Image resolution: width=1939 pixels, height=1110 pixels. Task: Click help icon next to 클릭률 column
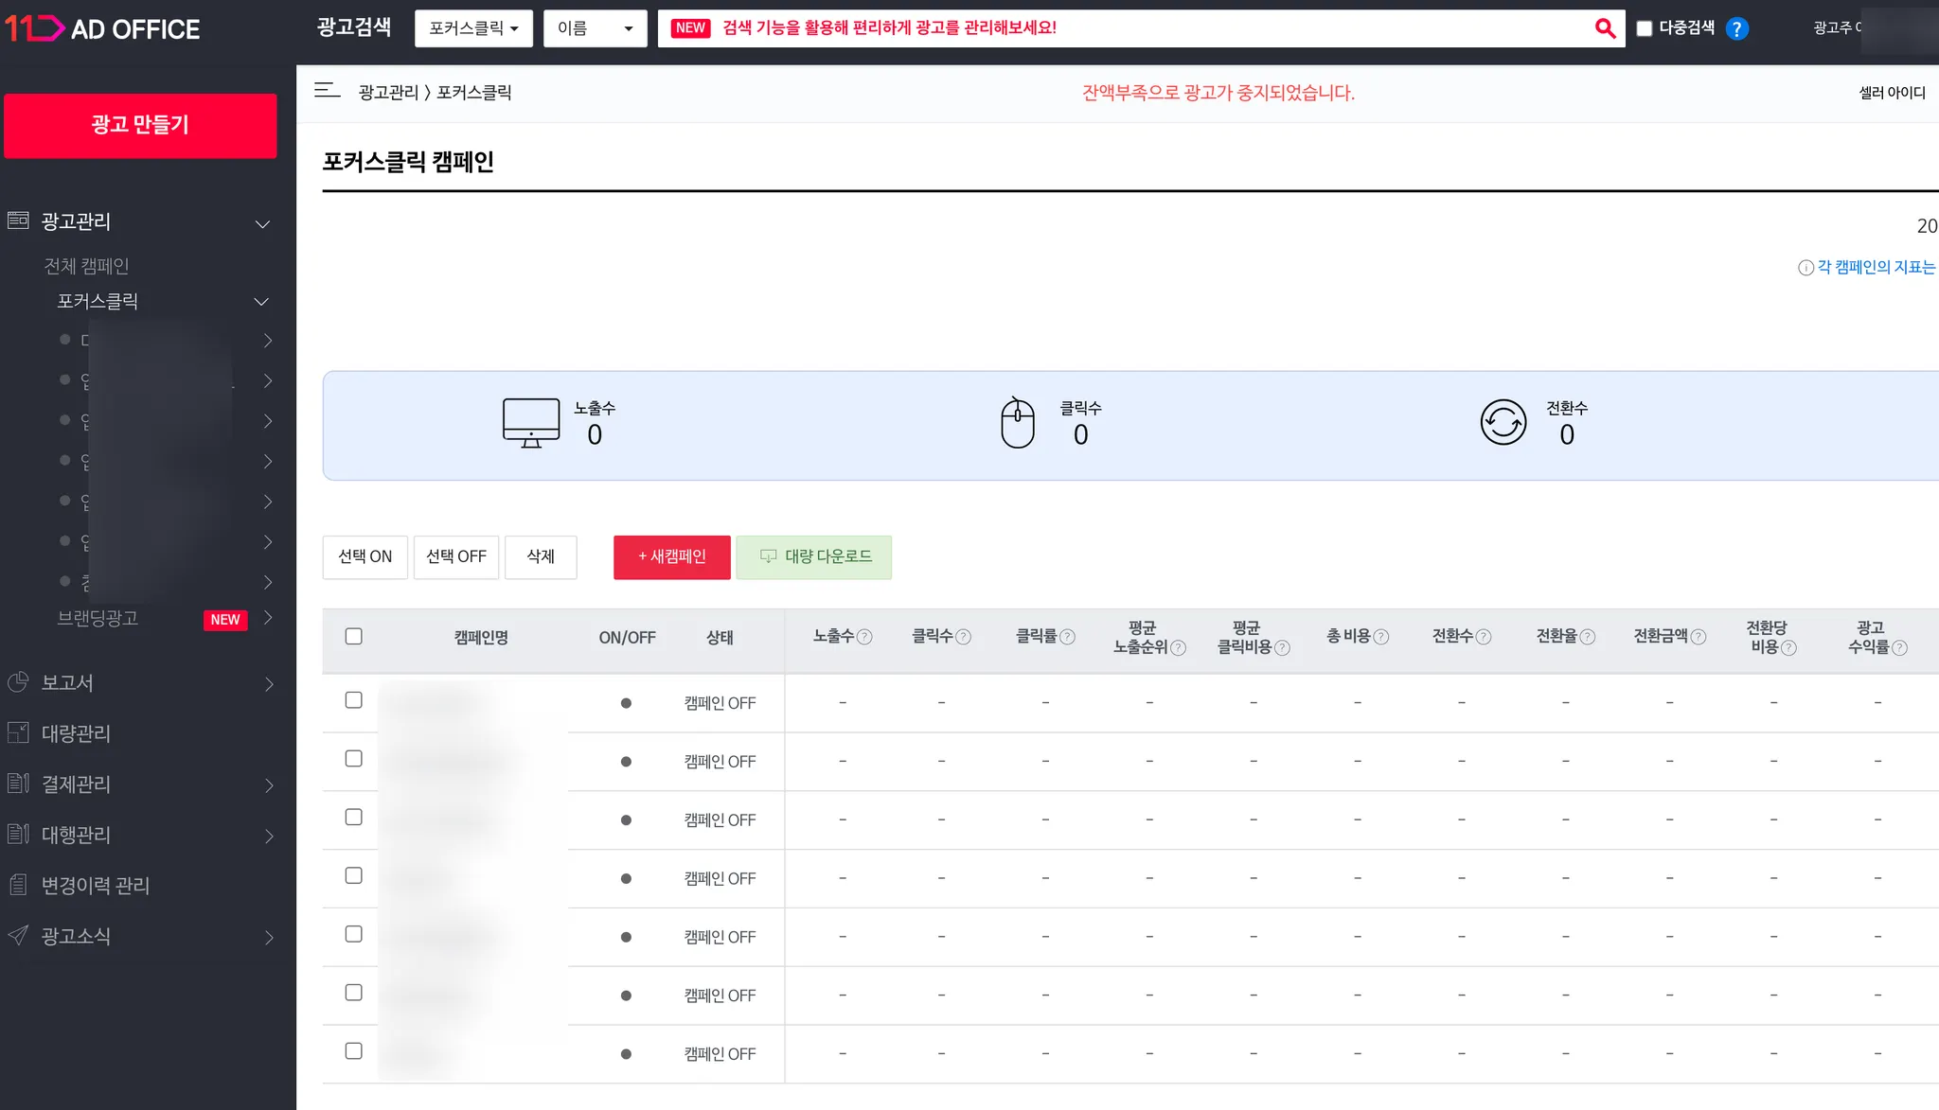click(1067, 637)
